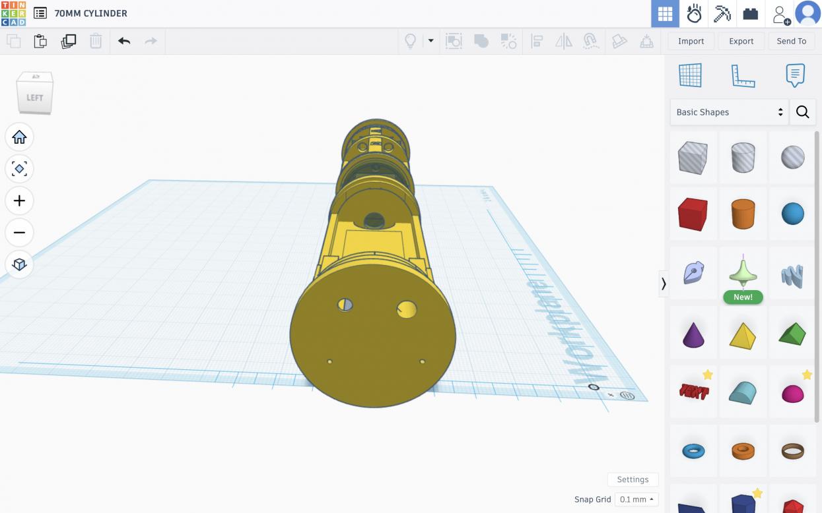Open the Ruler tool
This screenshot has height=513, width=822.
click(743, 75)
